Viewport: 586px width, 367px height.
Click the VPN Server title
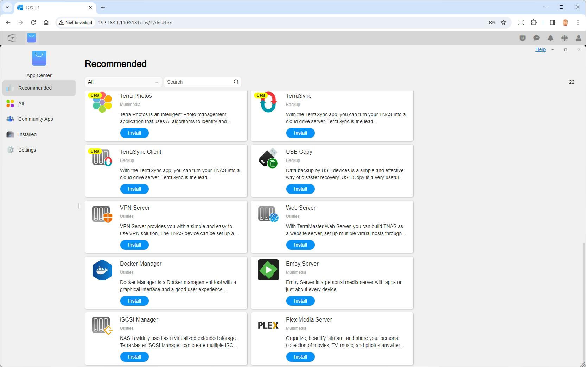(135, 208)
